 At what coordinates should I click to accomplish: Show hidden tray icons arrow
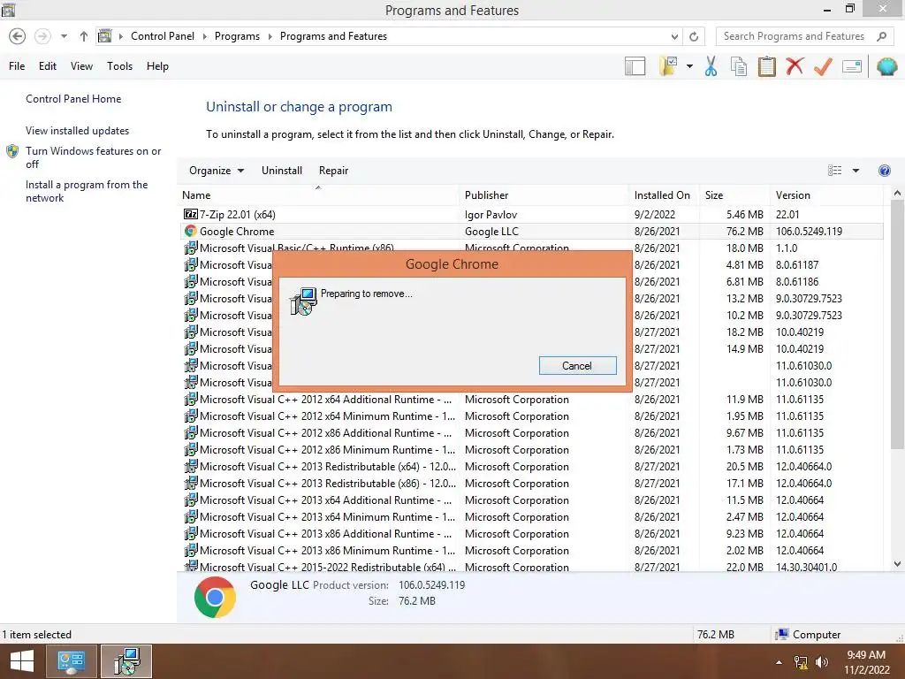pyautogui.click(x=779, y=662)
